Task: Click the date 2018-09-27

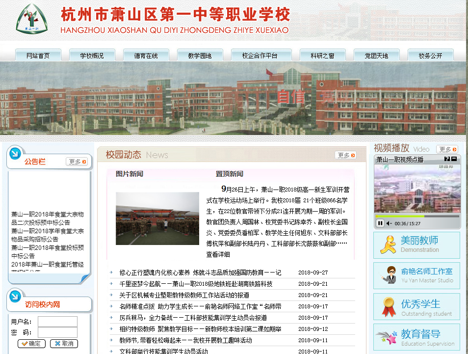Action: (x=313, y=272)
